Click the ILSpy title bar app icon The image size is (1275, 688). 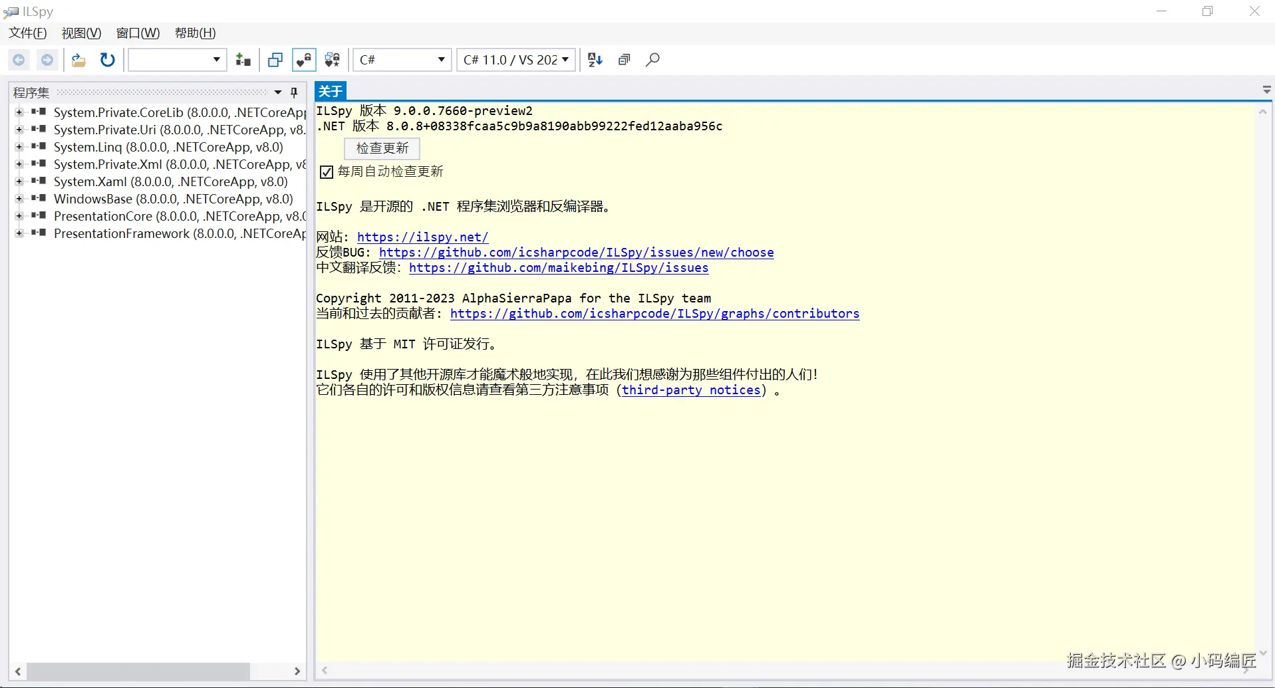click(11, 12)
